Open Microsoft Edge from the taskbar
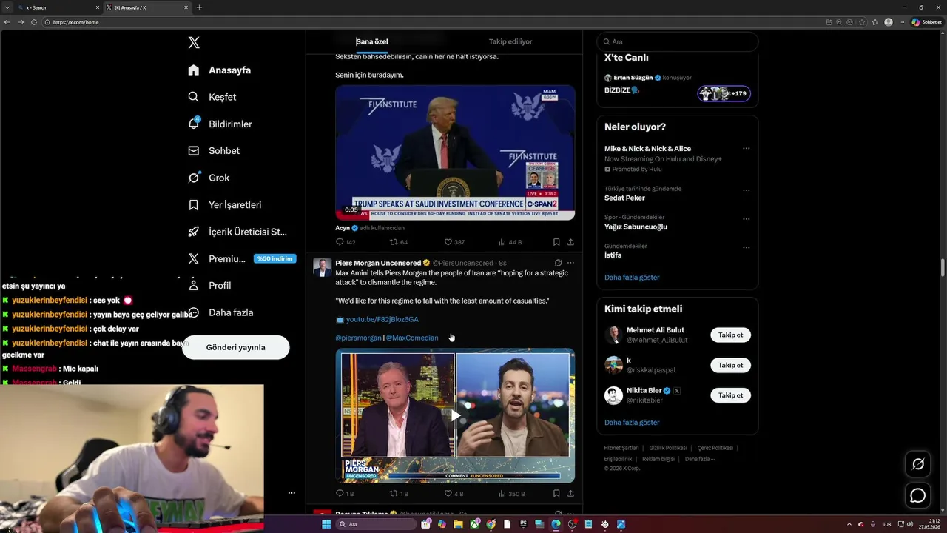The image size is (947, 533). tap(556, 524)
